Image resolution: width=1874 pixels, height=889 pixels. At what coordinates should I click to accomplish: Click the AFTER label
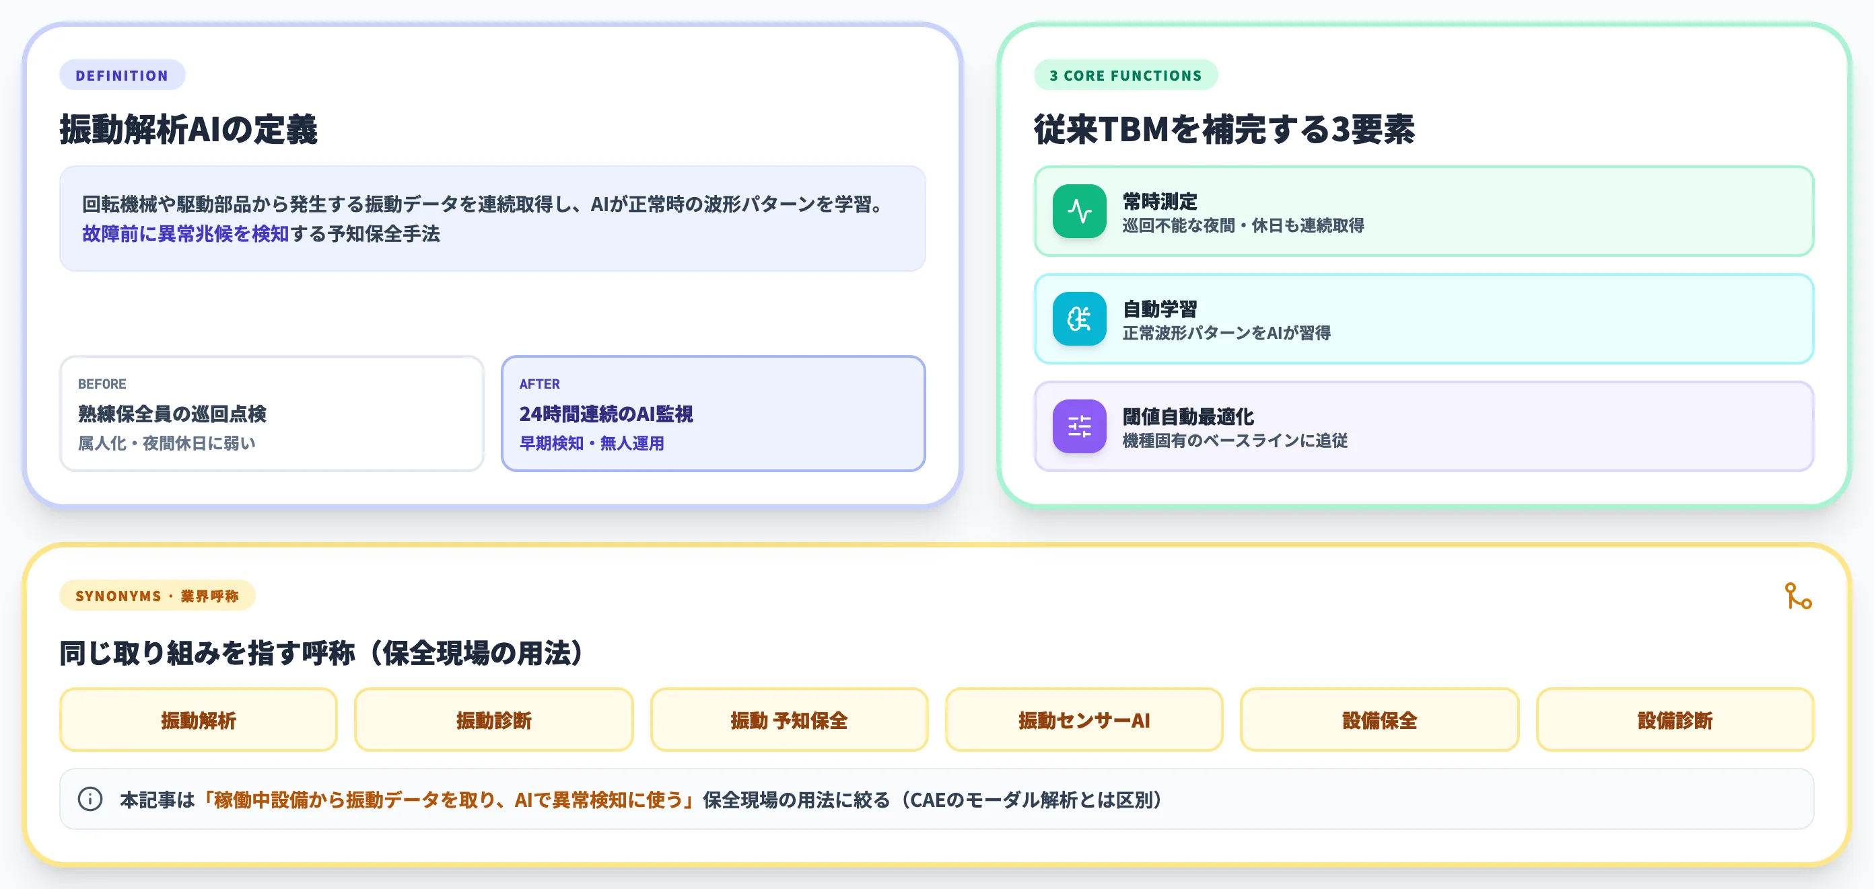coord(539,384)
